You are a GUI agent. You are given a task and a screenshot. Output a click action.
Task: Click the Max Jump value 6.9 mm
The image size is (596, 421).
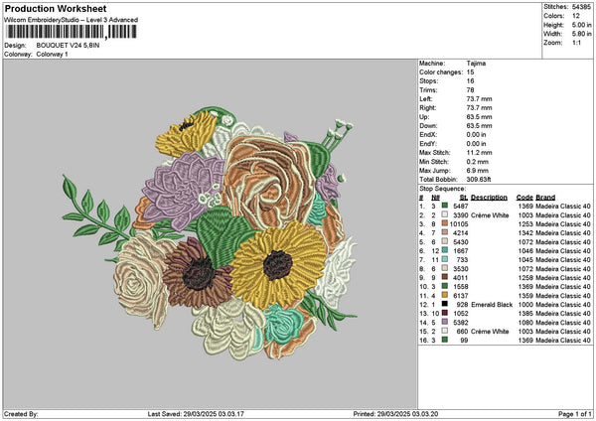[x=478, y=171]
